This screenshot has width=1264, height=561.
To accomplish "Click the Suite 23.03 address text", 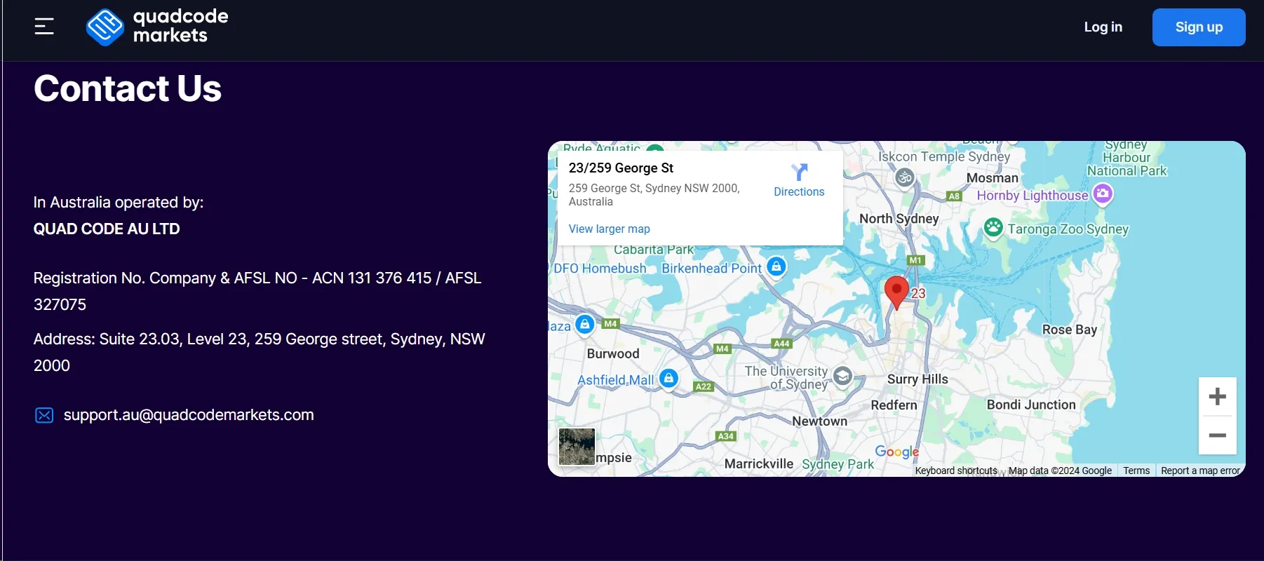I will 260,353.
